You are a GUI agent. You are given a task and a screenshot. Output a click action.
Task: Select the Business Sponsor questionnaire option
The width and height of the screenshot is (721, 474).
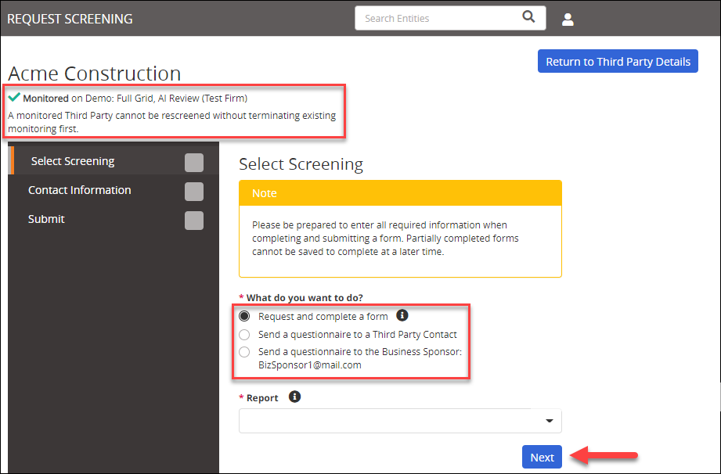243,352
